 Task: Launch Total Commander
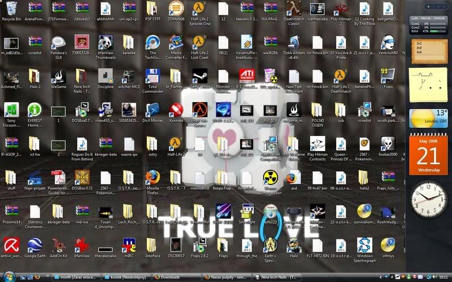(153, 76)
